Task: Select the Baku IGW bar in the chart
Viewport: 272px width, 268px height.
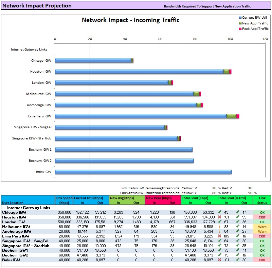Action: [x=143, y=172]
